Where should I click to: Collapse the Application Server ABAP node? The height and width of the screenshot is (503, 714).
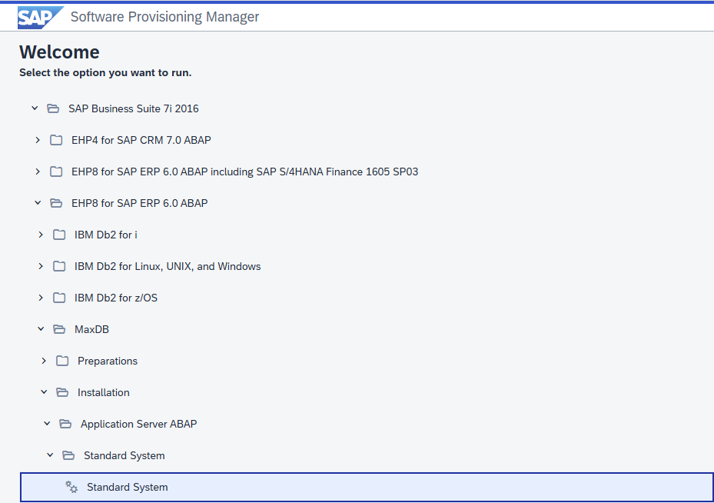pyautogui.click(x=47, y=424)
